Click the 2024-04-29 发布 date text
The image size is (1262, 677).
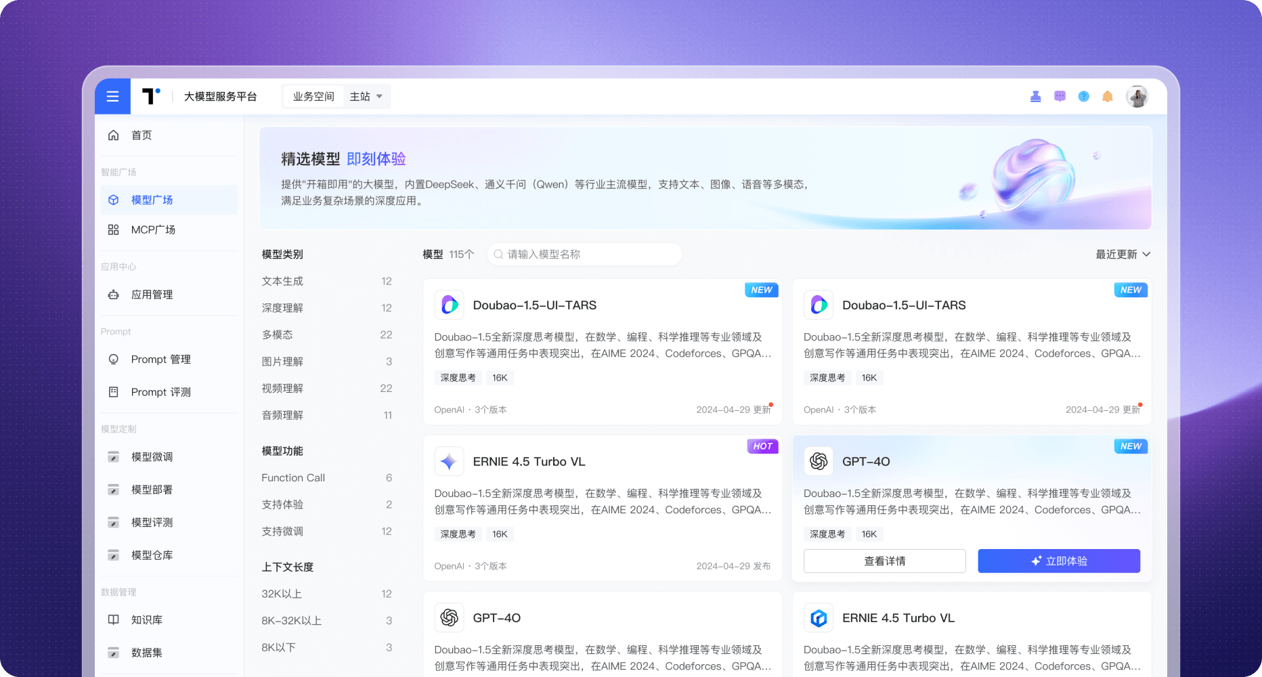point(733,566)
